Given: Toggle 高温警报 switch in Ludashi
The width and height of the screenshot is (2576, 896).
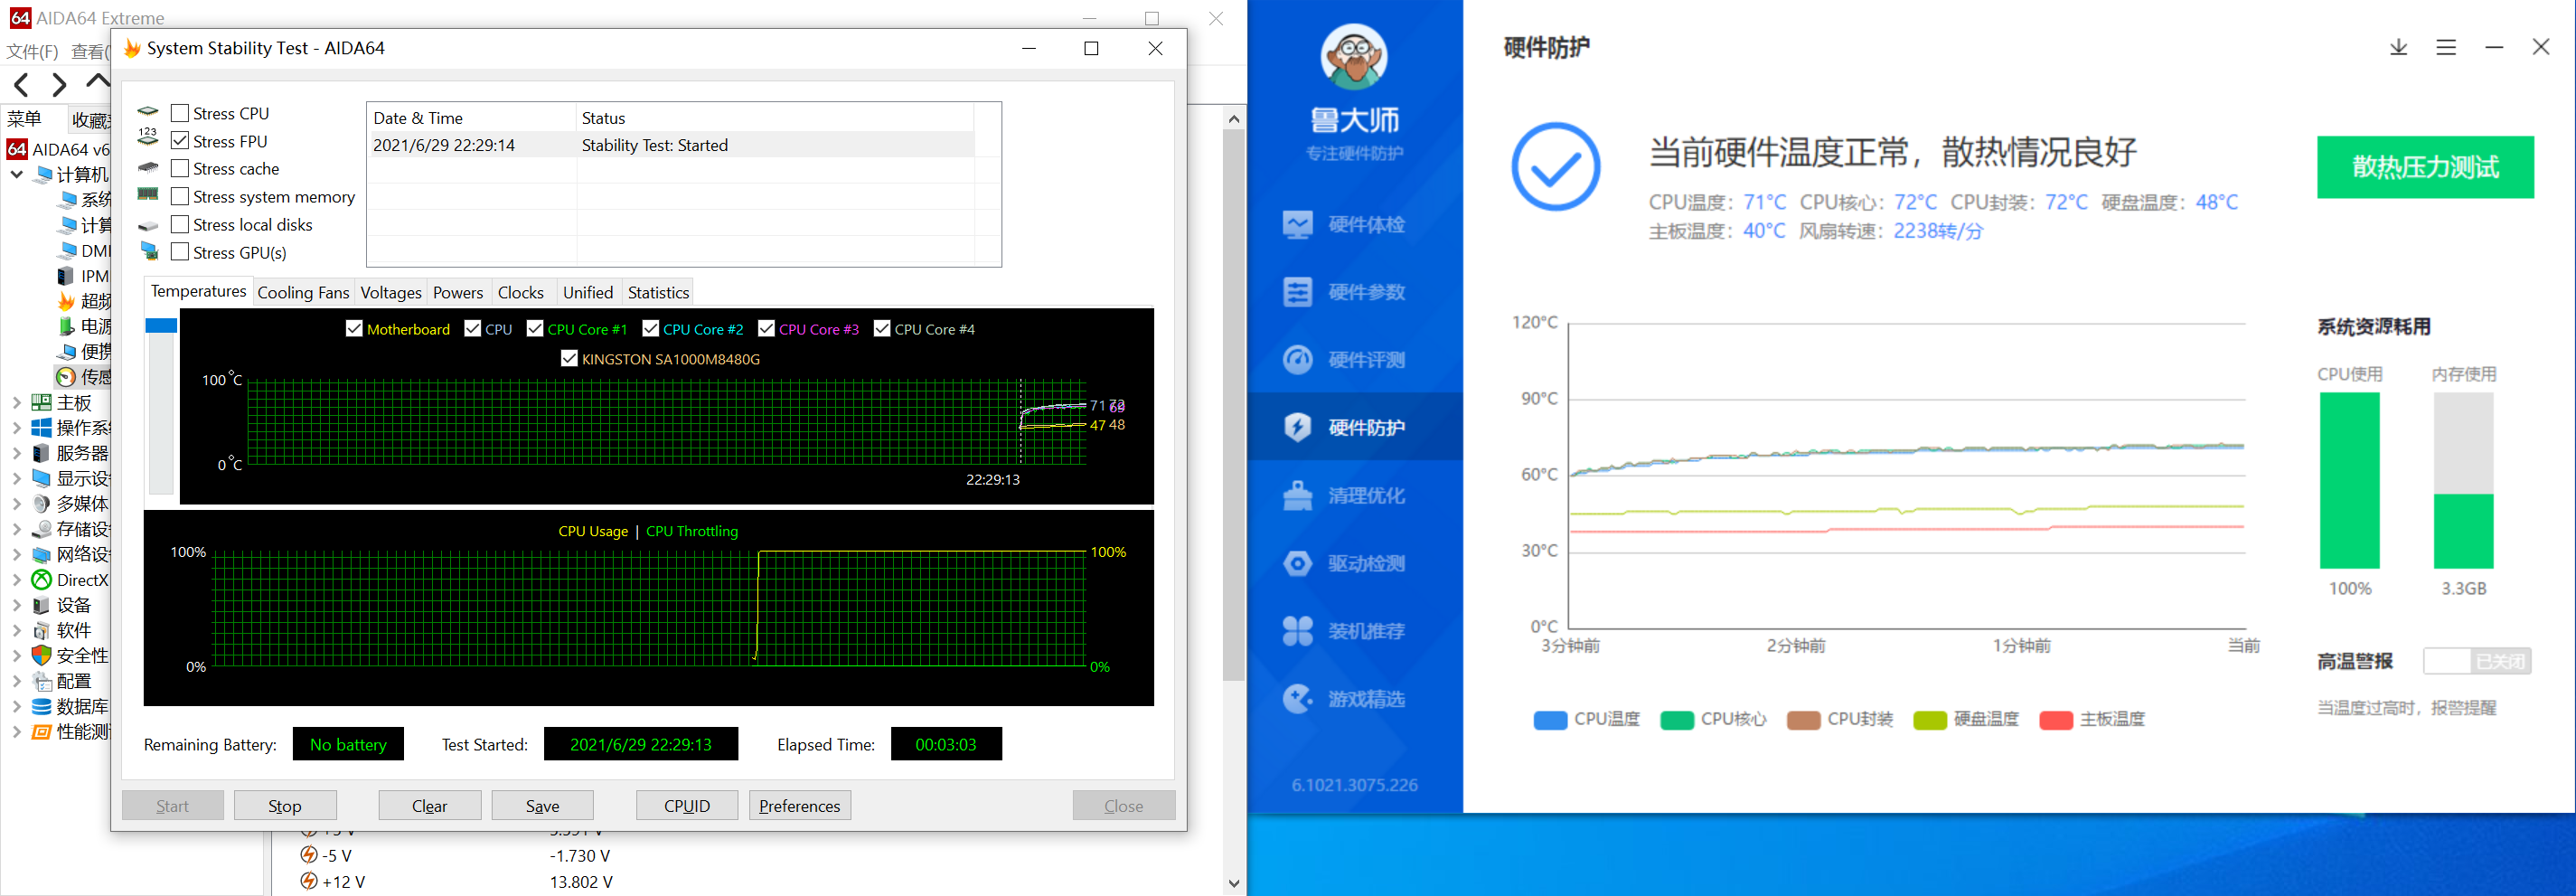Looking at the screenshot, I should 2477,661.
